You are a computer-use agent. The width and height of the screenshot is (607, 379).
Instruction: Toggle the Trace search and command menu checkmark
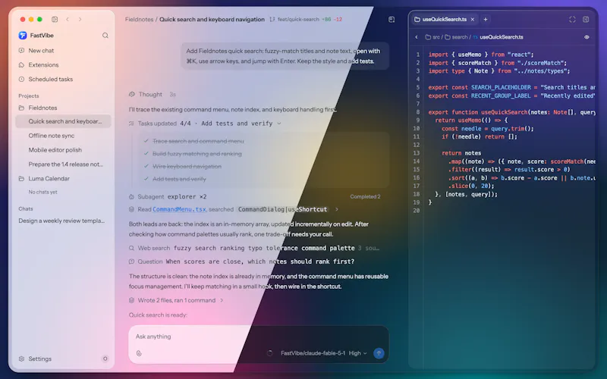coord(146,141)
